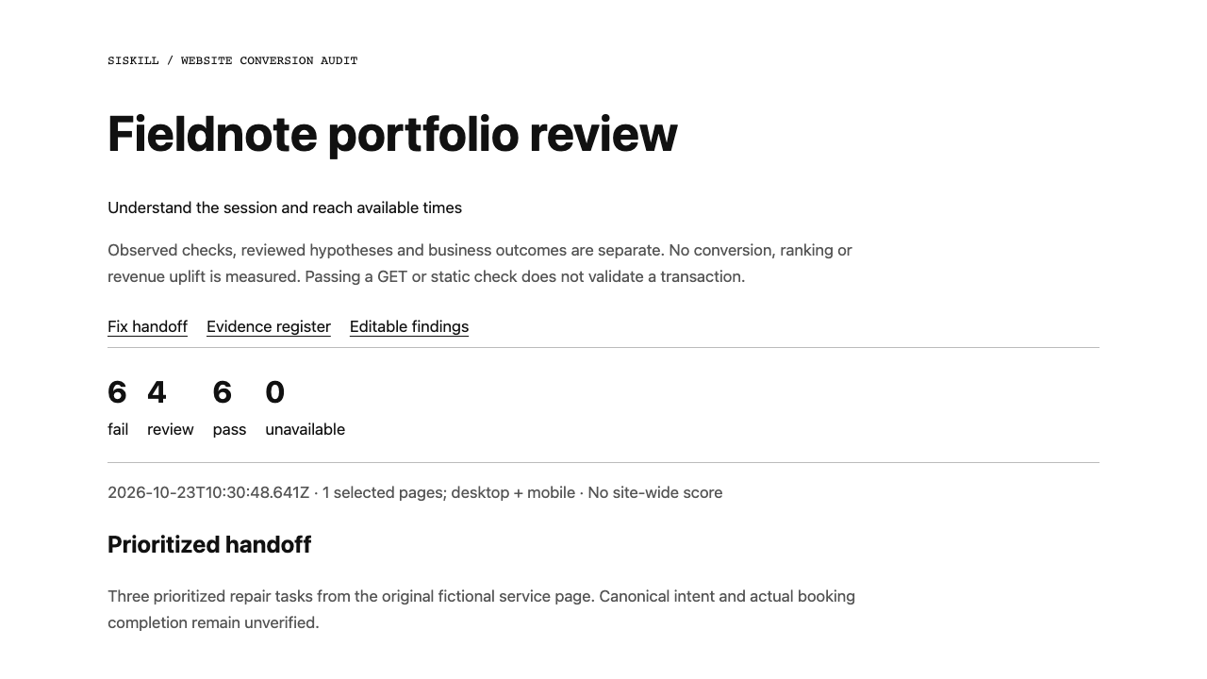Select the 'unavailable' stat label
1207x679 pixels.
tap(305, 429)
